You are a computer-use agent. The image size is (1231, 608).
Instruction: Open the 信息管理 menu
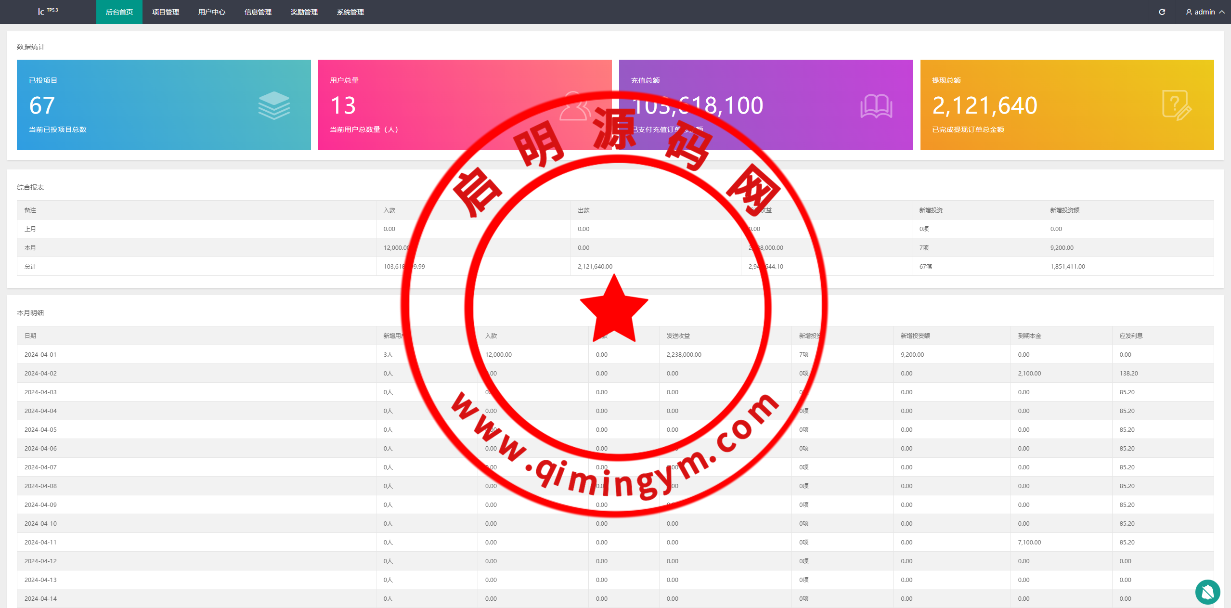click(258, 12)
